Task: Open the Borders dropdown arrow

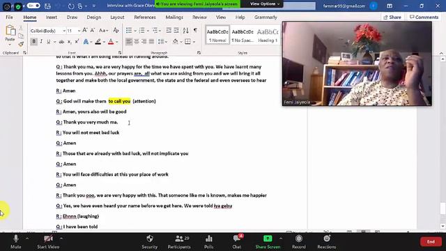Action: pyautogui.click(x=194, y=42)
